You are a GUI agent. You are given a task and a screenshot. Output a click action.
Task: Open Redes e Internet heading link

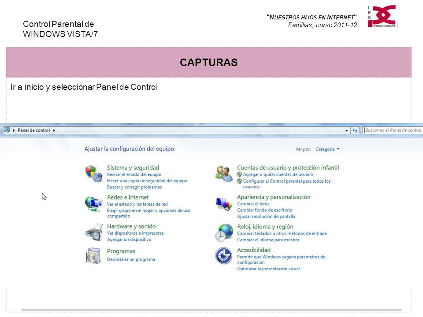[x=128, y=197]
